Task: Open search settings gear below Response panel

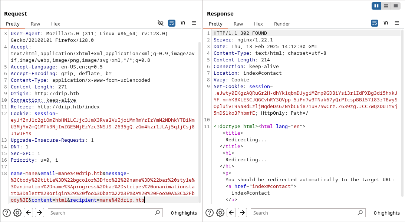Action: pyautogui.click(x=220, y=213)
